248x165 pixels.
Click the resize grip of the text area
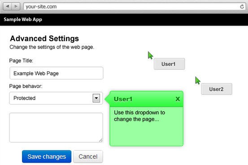coord(100,140)
